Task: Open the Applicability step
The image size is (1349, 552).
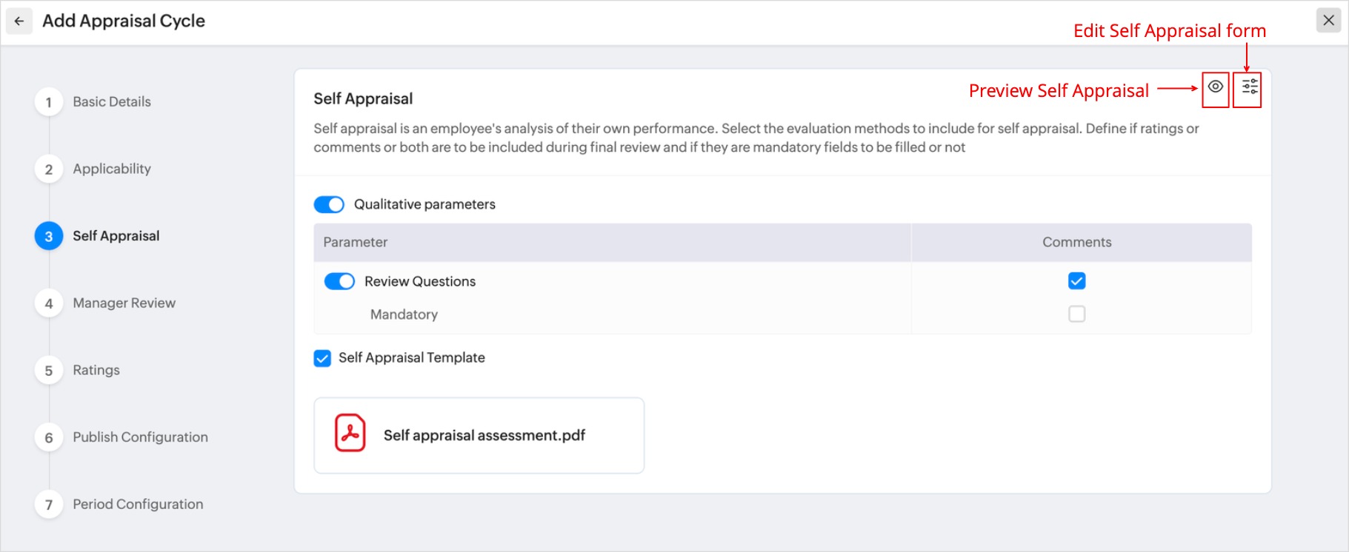Action: 111,169
